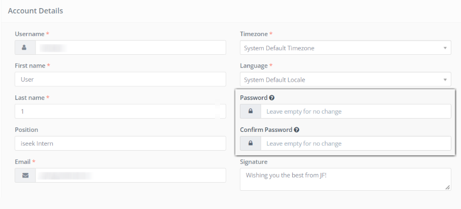Click the lock icon in Confirm Password row

click(250, 144)
